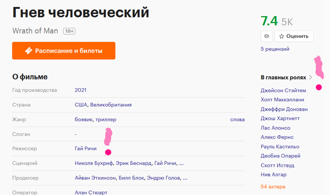Expand В главных ролях chevron

[x=311, y=77]
